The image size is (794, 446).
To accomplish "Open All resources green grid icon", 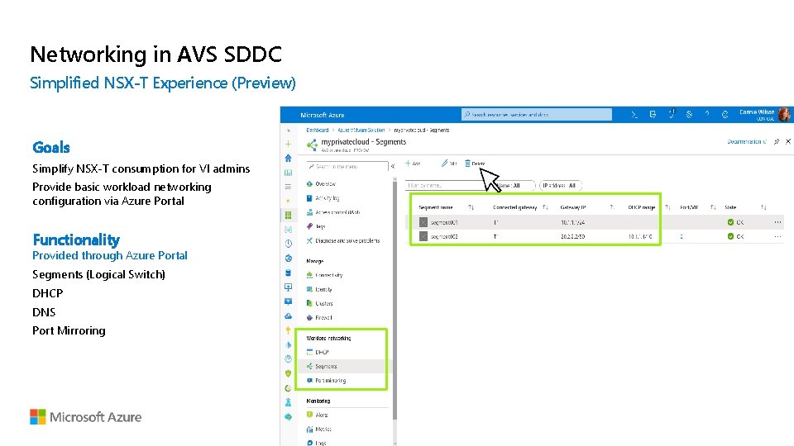I will tap(288, 215).
